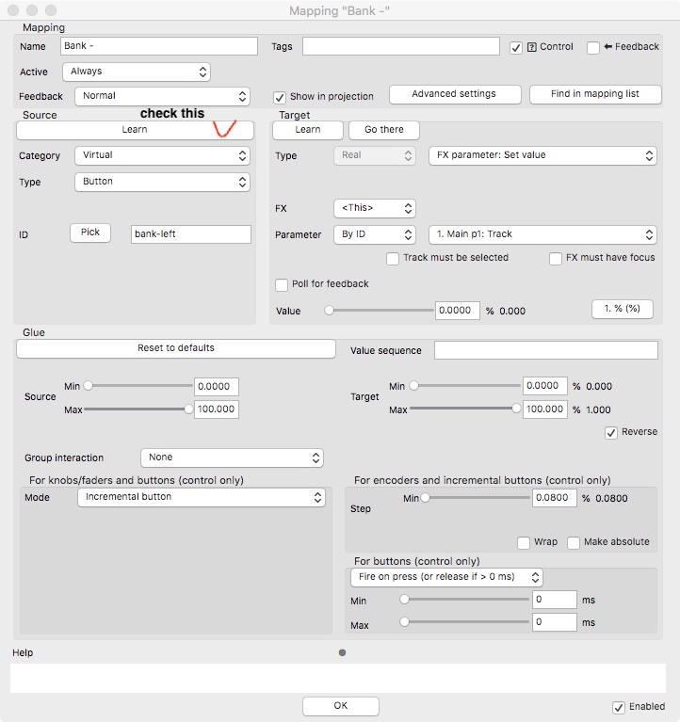Click the help question mark icon beside Control
Viewport: 680px width, 722px height.
pos(531,47)
